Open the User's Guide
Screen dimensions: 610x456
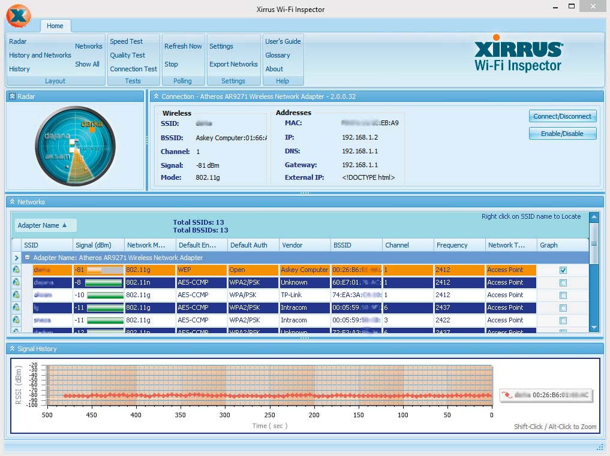click(x=283, y=41)
